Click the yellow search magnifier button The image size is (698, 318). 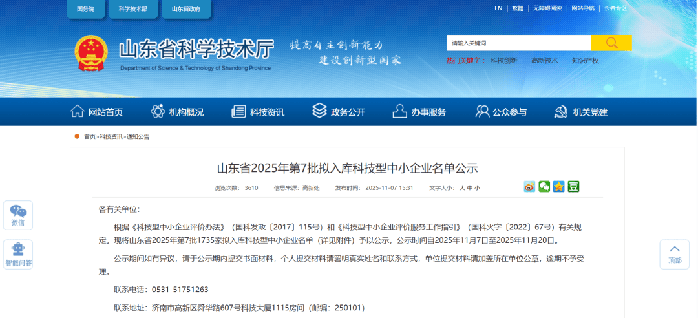[611, 43]
